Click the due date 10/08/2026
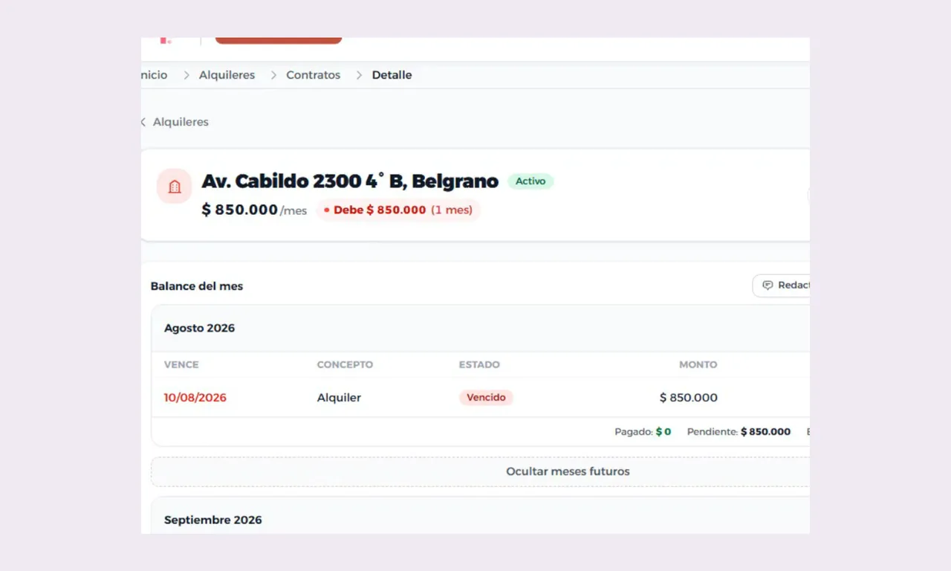Viewport: 951px width, 571px height. coord(195,398)
